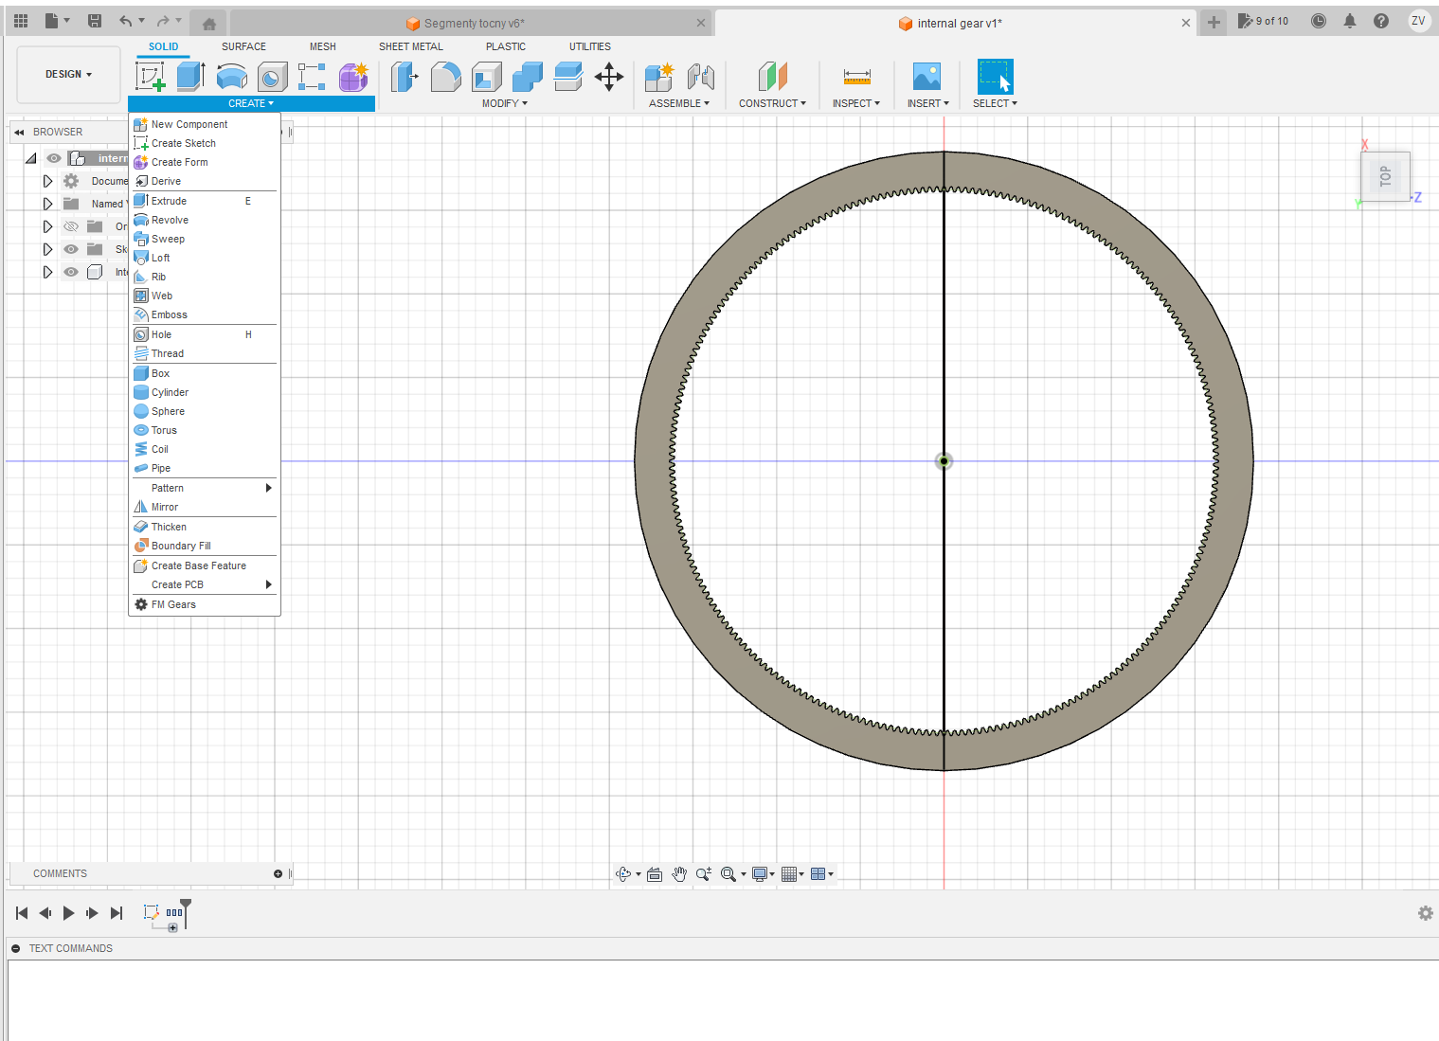Toggle visibility eye of the root component
This screenshot has width=1439, height=1041.
tap(54, 158)
